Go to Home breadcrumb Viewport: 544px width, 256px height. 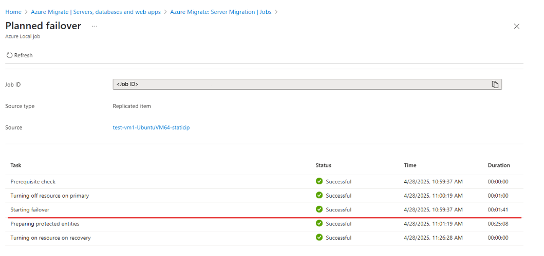coord(13,12)
